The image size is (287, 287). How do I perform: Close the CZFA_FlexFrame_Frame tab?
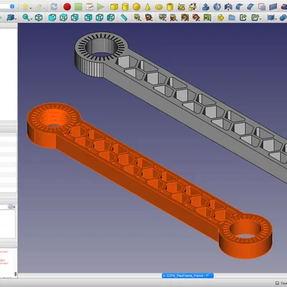(164, 276)
